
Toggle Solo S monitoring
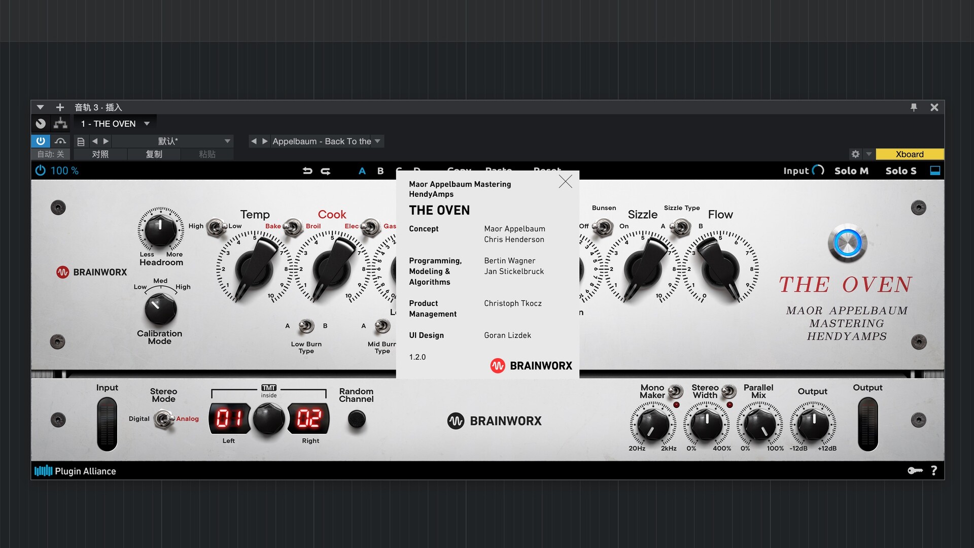point(901,171)
